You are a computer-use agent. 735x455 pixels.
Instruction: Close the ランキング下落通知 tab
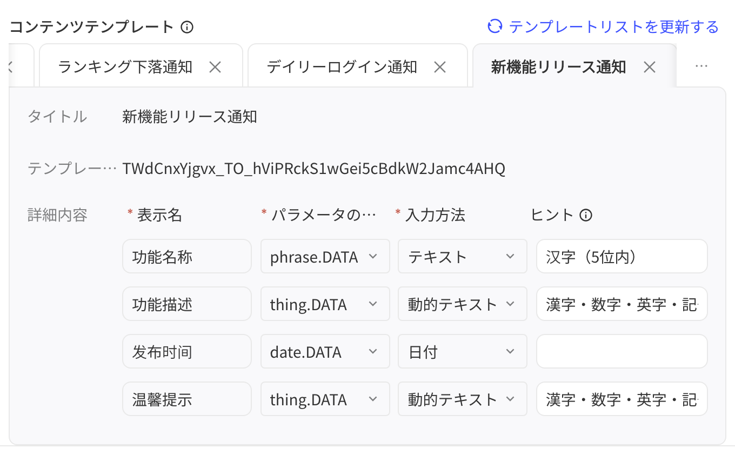tap(215, 67)
